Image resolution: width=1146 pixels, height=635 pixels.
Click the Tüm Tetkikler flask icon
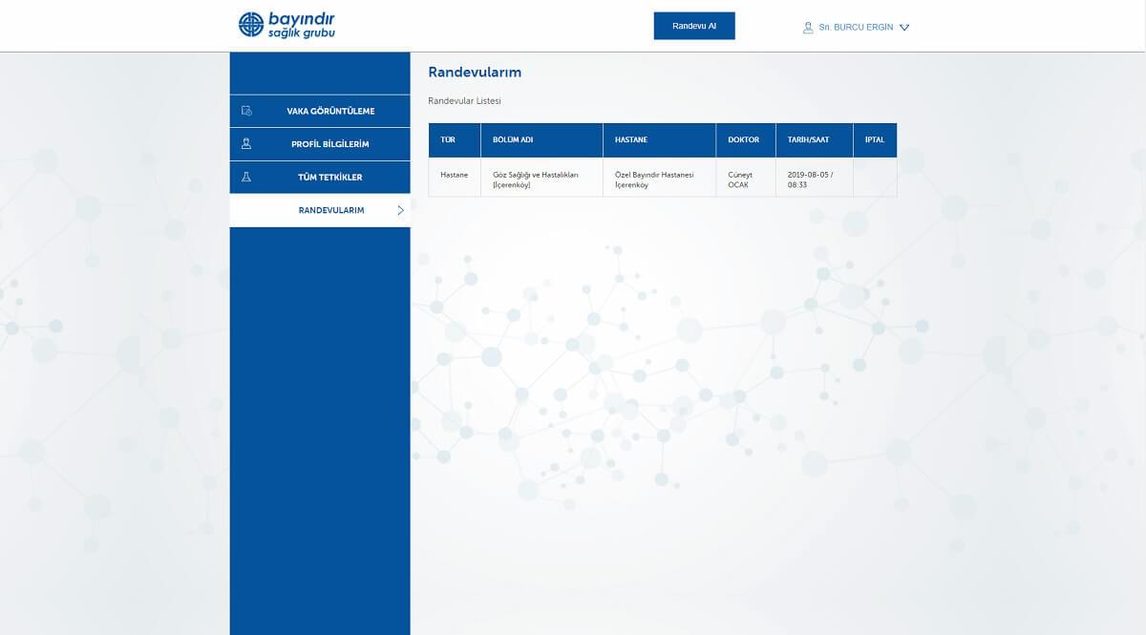coord(246,177)
